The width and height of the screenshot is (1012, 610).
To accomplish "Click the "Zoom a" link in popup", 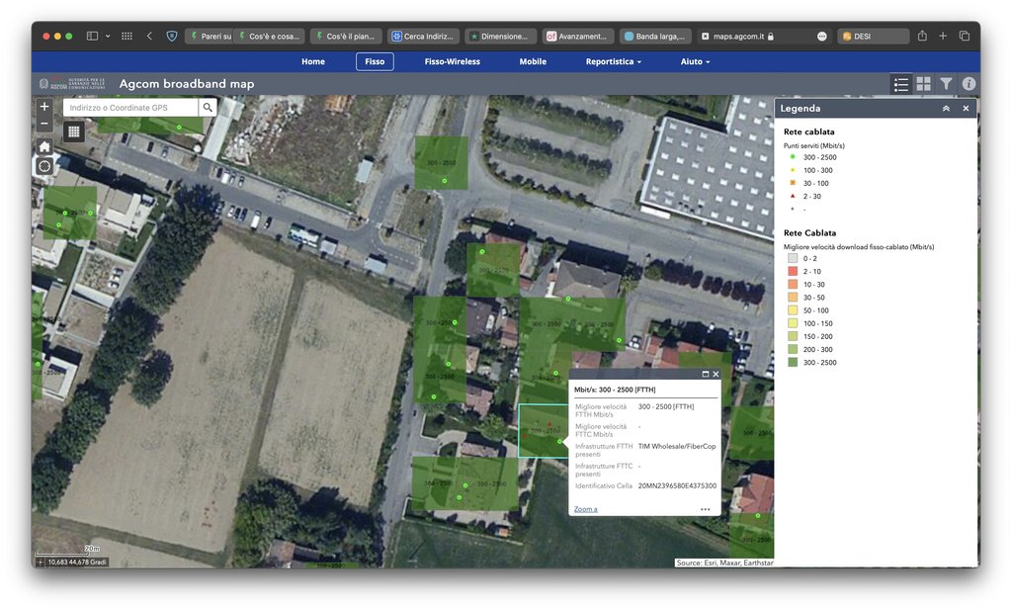I will 586,509.
